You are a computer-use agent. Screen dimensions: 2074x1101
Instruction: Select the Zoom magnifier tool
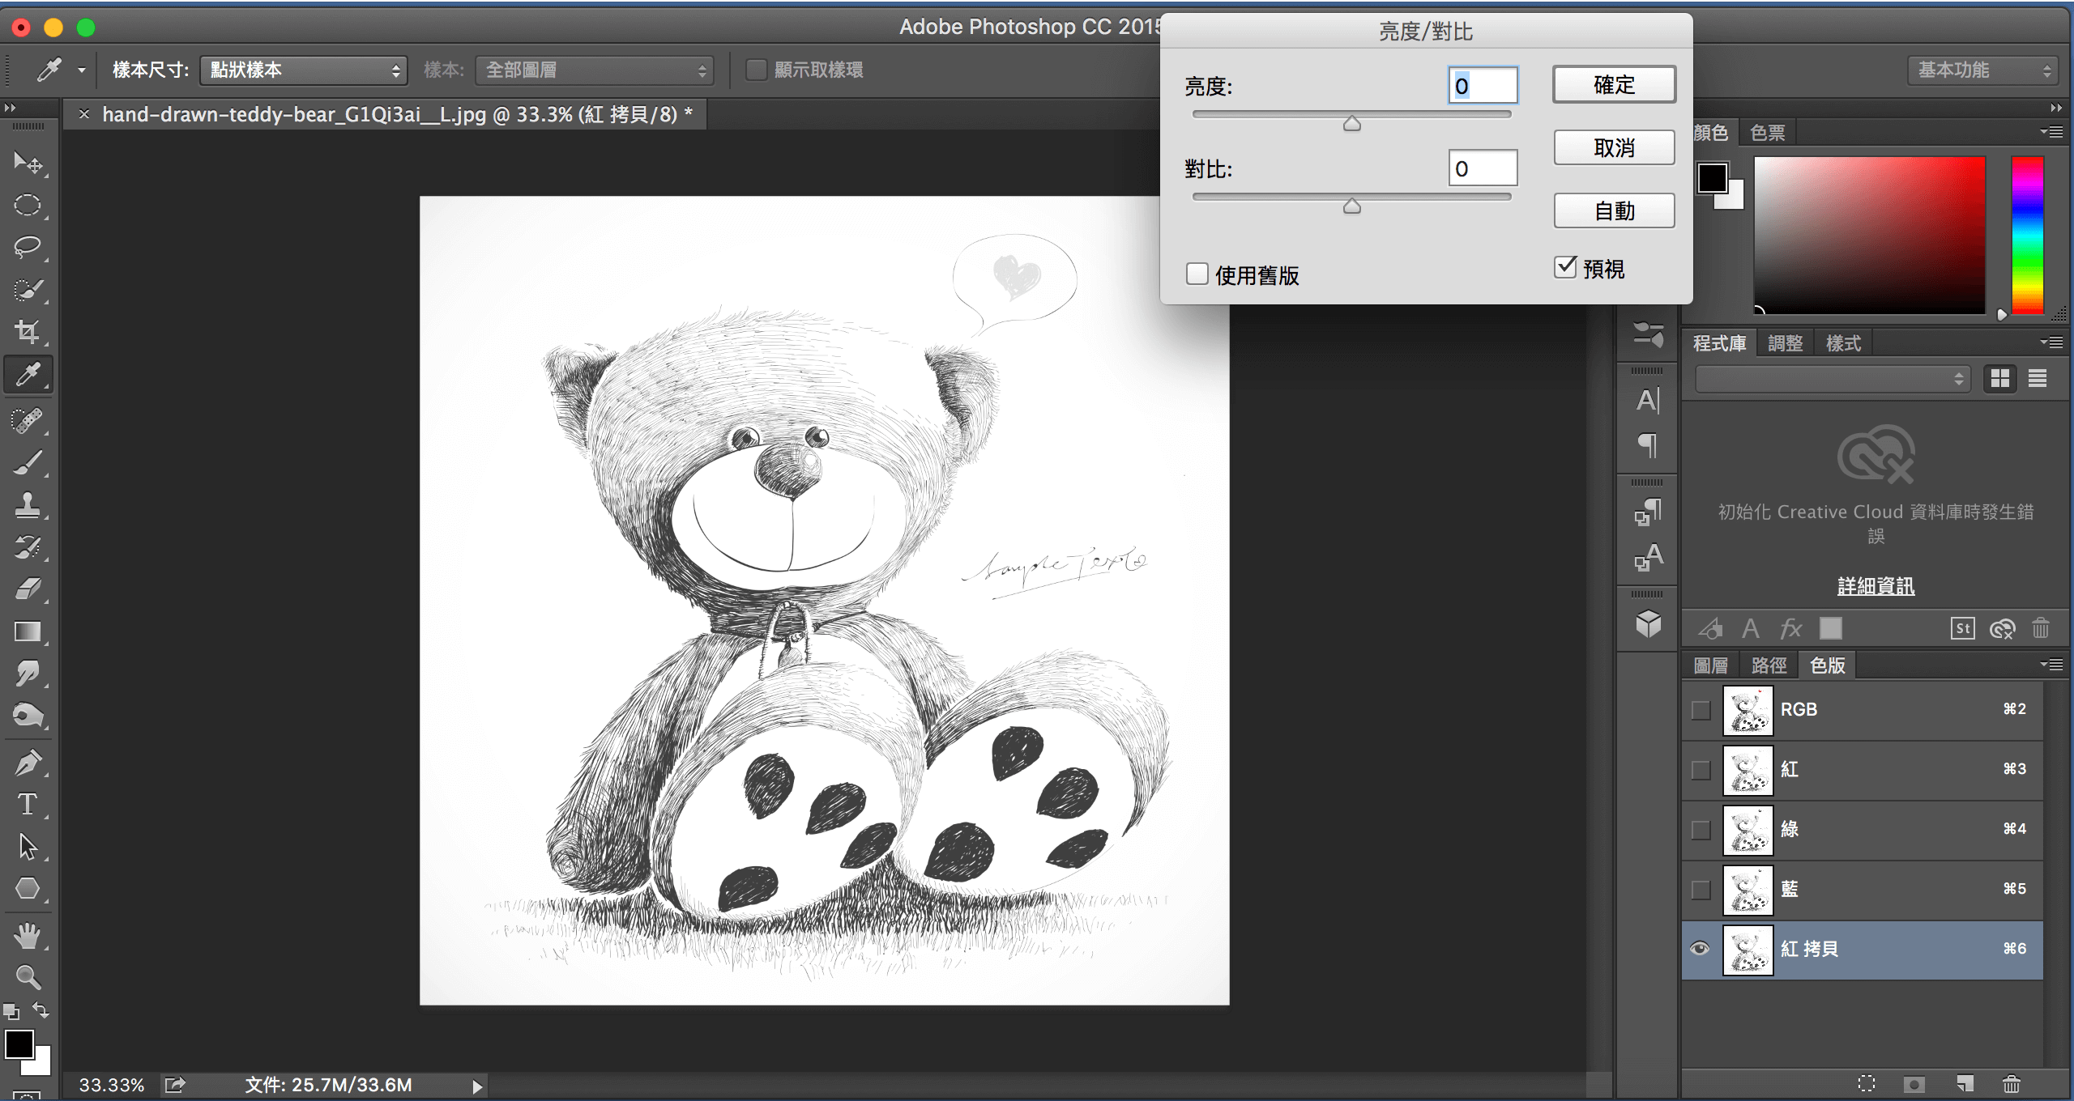[x=28, y=977]
